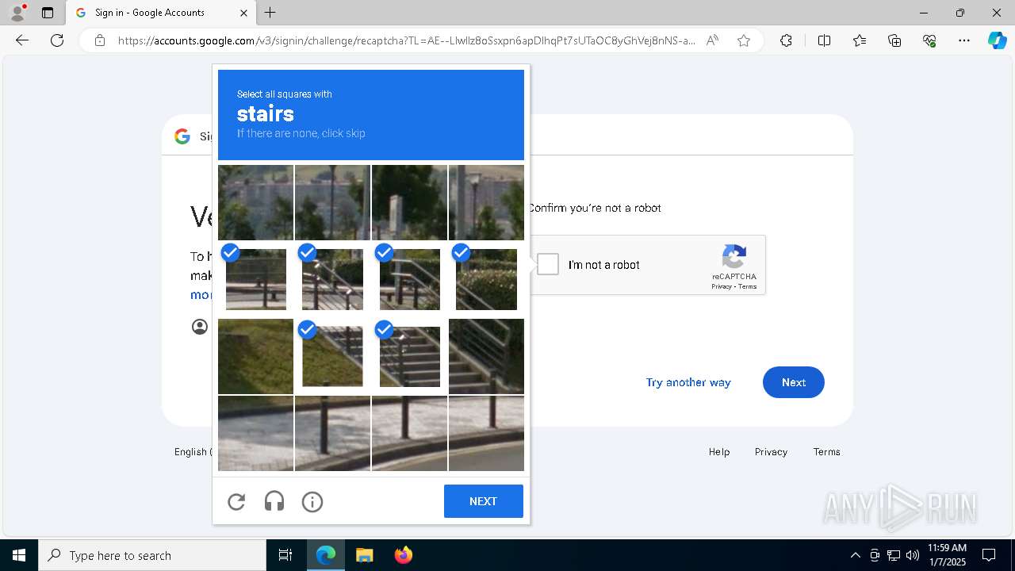
Task: Deselect the second checked tile in the second row
Action: [x=332, y=279]
